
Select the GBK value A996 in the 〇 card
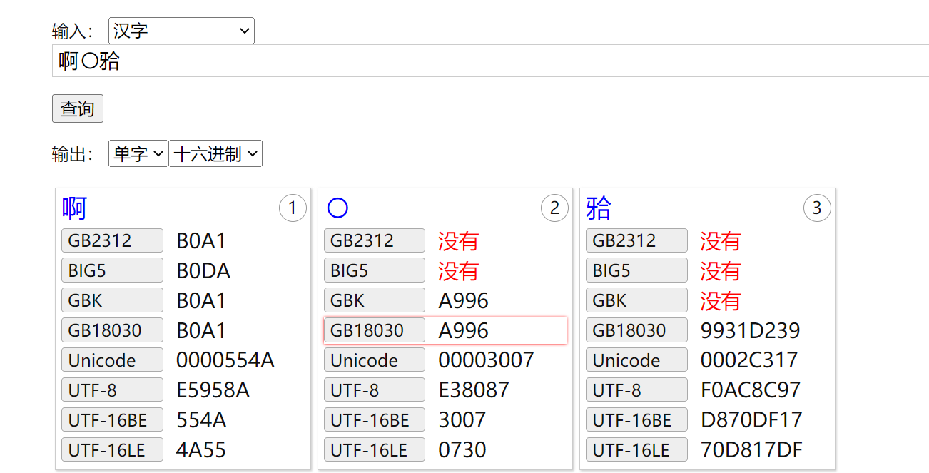click(464, 301)
